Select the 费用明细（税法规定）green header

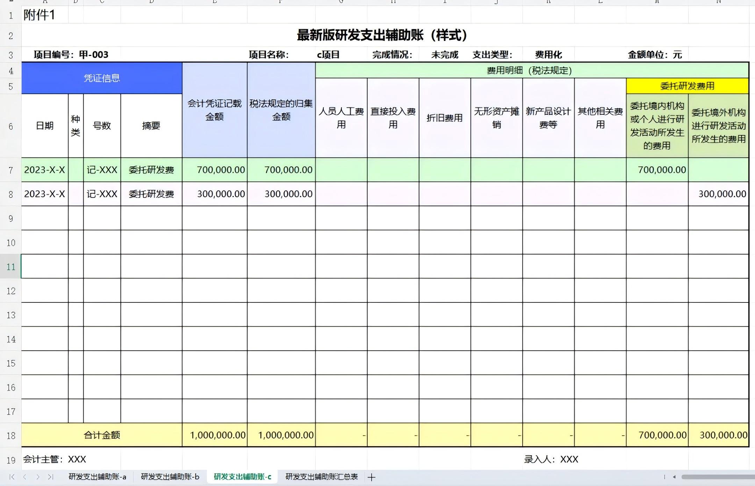pyautogui.click(x=529, y=71)
